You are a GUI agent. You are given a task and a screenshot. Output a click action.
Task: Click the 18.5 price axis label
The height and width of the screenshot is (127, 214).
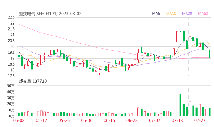pos(11,64)
